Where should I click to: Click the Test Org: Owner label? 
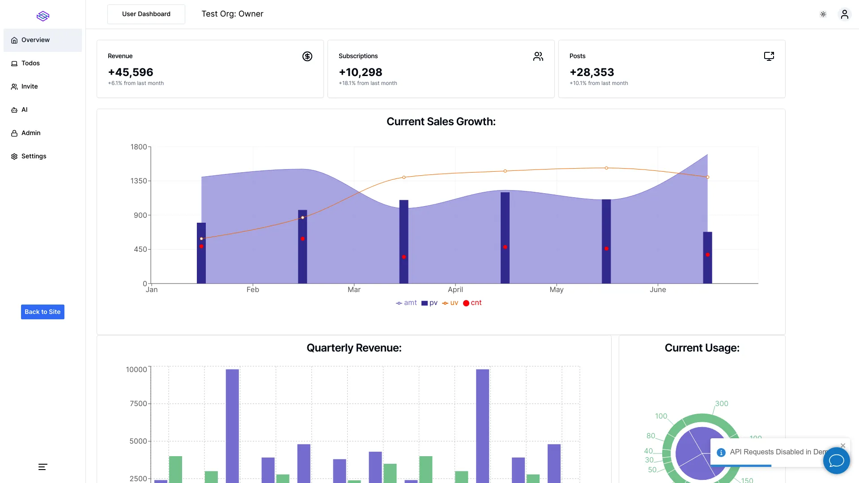pos(232,14)
